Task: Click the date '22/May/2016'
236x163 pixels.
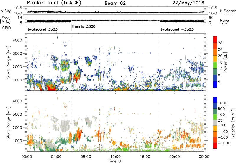Action: pos(188,3)
